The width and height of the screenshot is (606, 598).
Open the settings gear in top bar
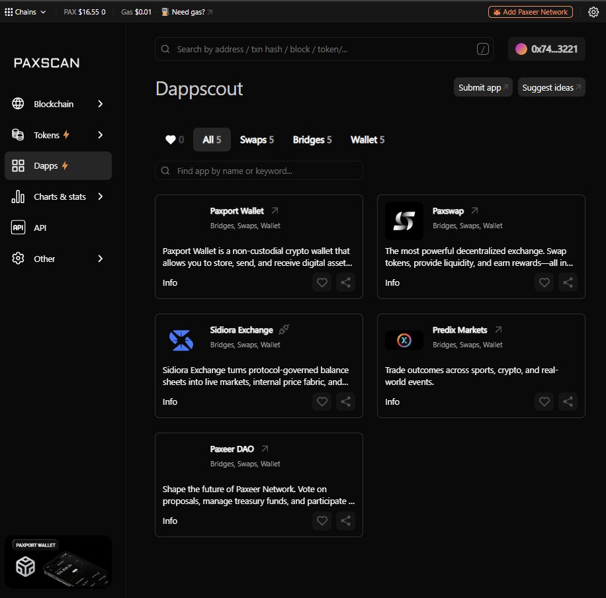593,12
